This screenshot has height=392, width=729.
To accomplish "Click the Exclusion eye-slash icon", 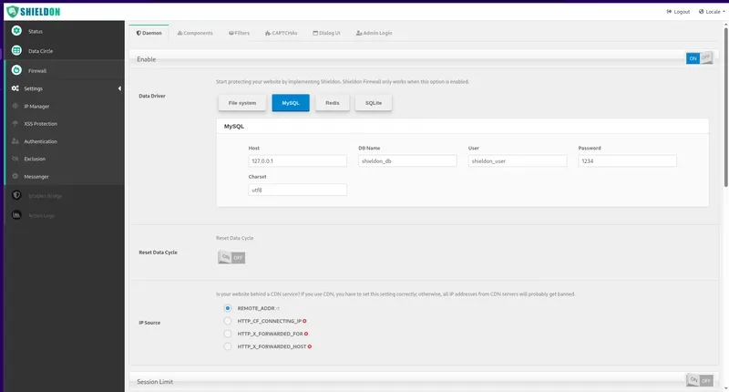I will pos(15,159).
